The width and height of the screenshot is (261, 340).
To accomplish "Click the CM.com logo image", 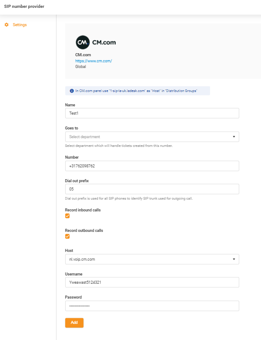I will click(x=96, y=42).
